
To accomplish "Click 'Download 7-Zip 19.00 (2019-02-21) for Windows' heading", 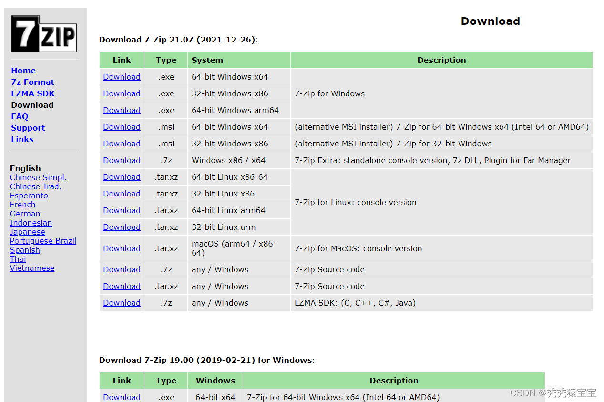I will 205,360.
